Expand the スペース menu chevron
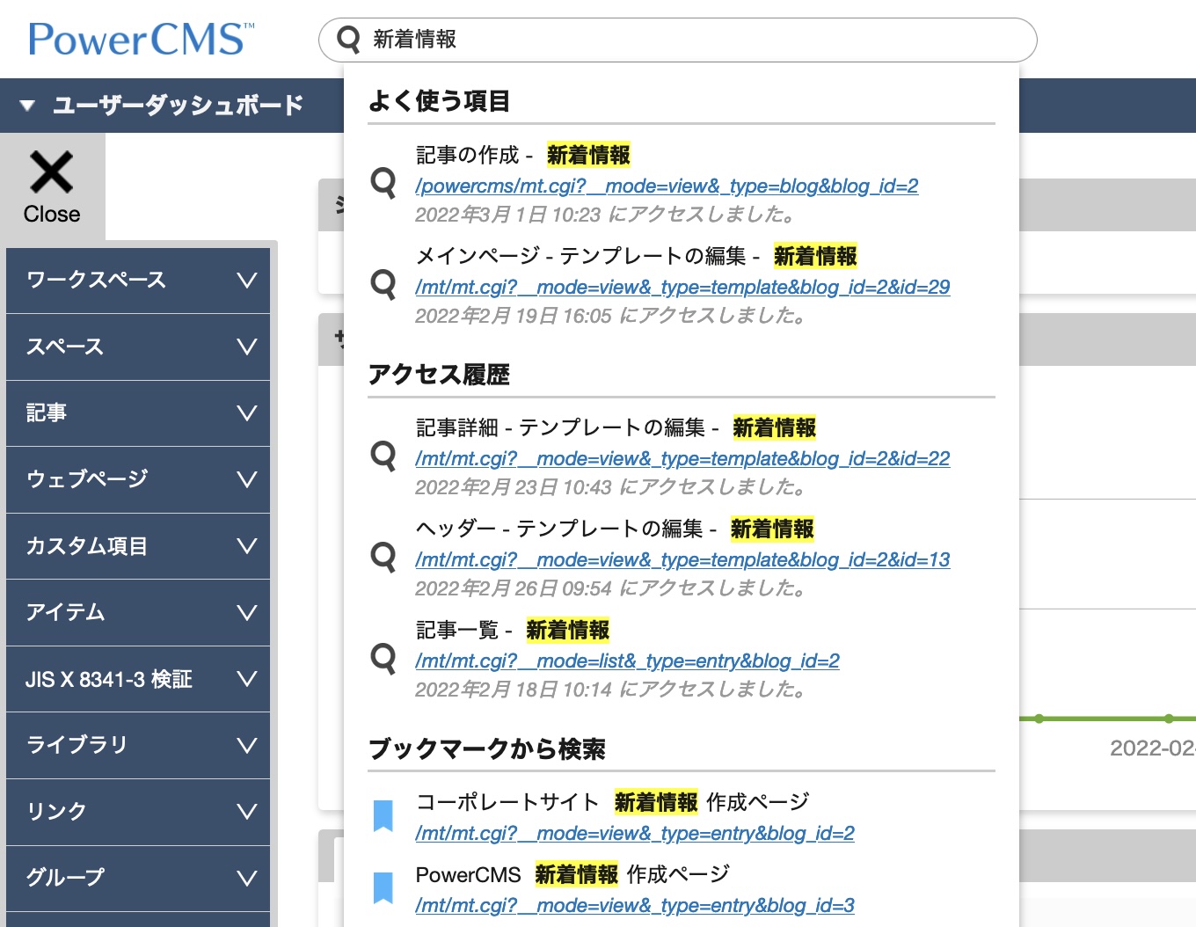The image size is (1196, 927). coord(247,347)
